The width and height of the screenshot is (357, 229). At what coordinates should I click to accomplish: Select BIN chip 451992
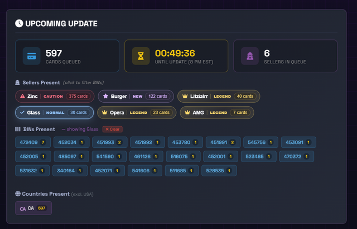coord(147,142)
